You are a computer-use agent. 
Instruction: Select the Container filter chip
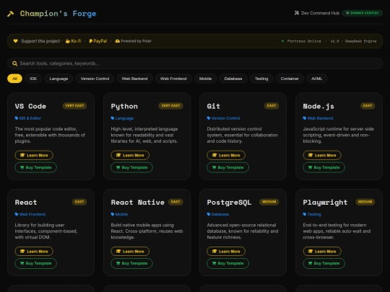290,79
